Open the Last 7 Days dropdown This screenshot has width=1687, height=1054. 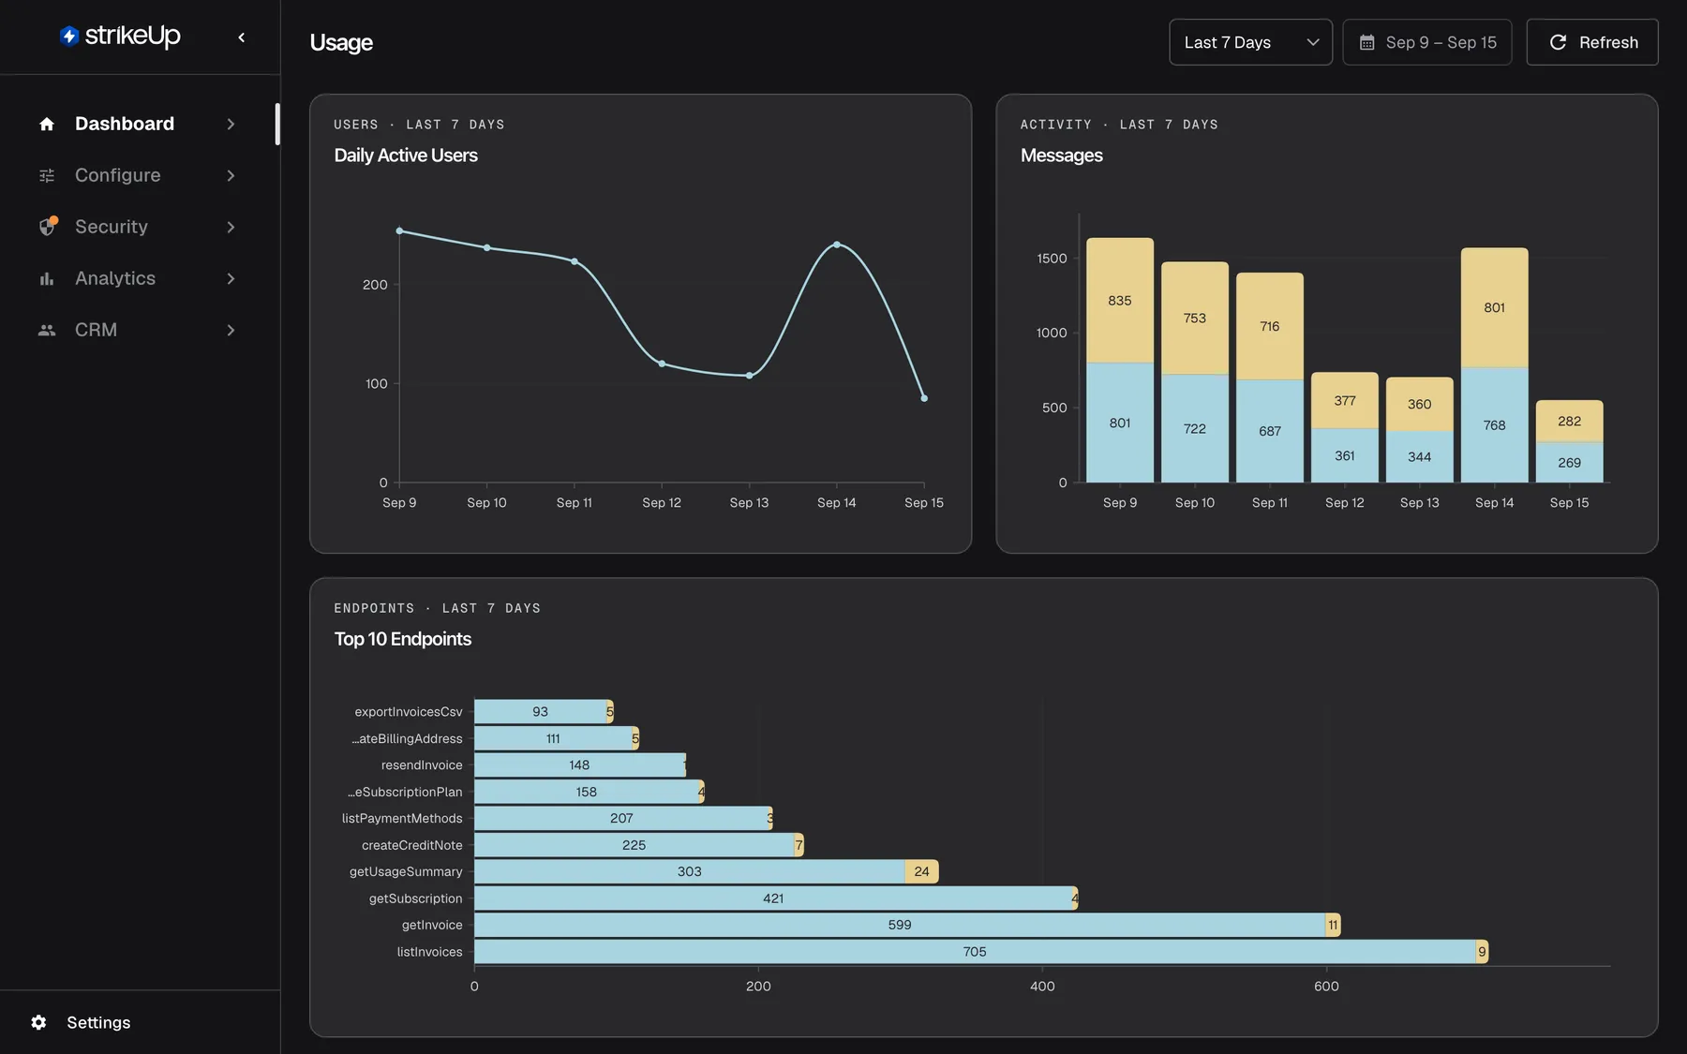coord(1250,42)
